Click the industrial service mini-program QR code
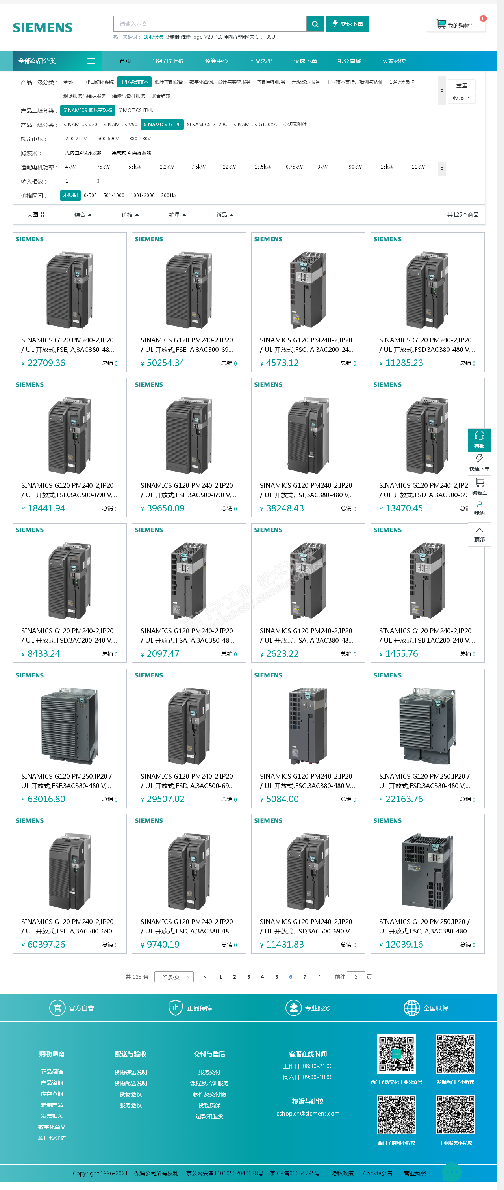The width and height of the screenshot is (504, 1190). [x=456, y=1114]
